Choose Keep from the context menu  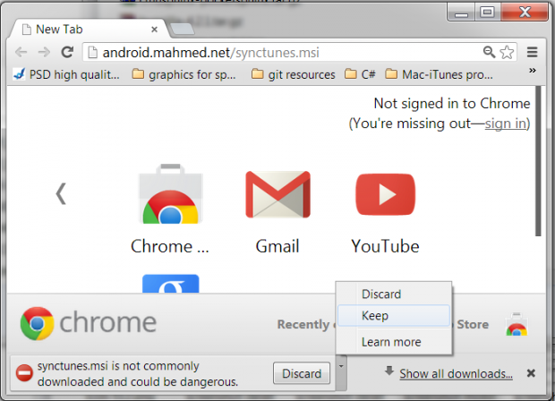click(394, 315)
